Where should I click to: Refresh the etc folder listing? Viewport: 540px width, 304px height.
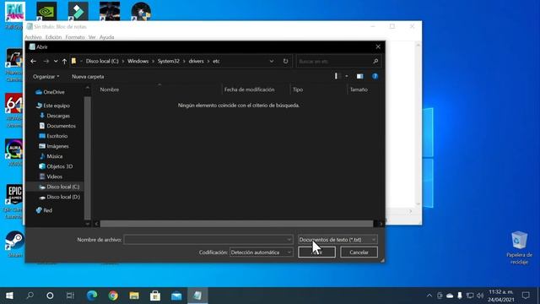[285, 61]
